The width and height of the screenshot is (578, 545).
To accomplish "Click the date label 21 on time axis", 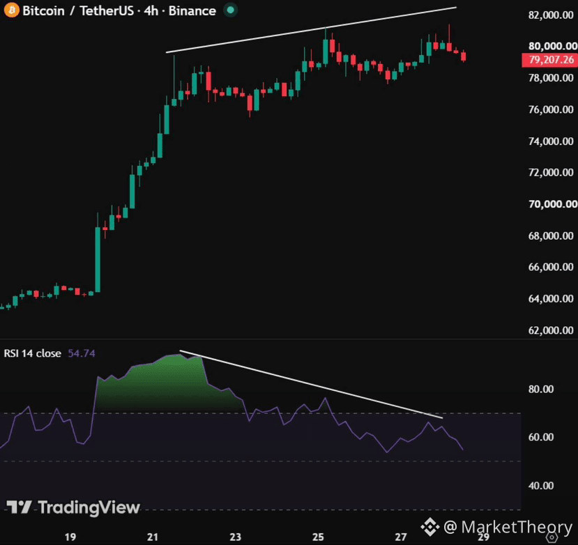I will (153, 537).
